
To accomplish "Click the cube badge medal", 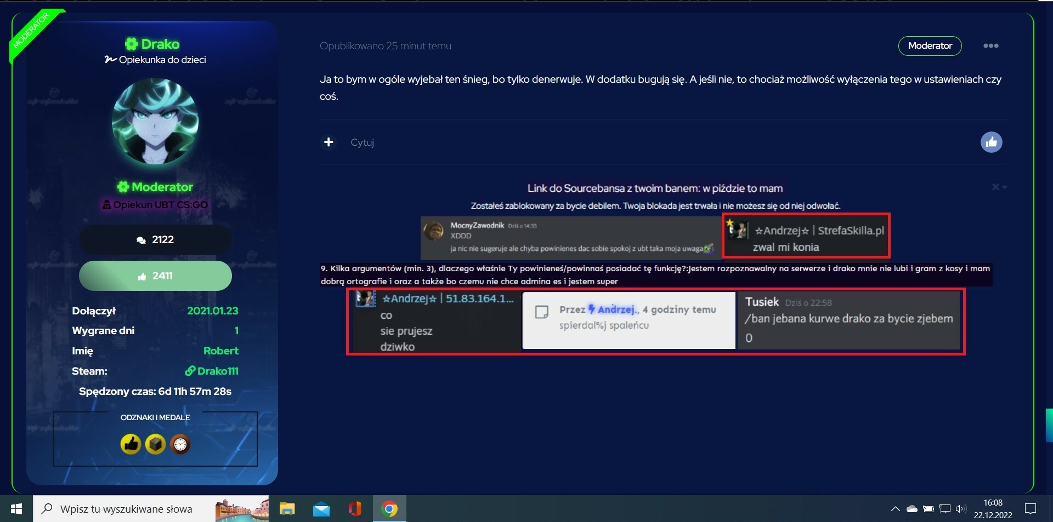I will pos(155,444).
